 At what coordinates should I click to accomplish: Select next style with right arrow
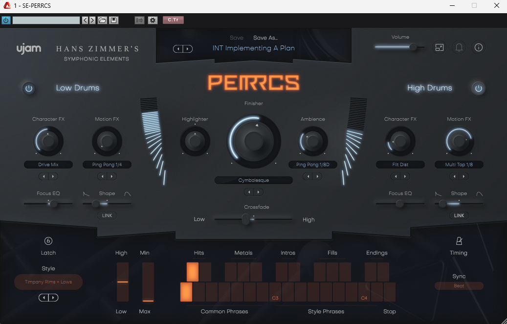53,298
